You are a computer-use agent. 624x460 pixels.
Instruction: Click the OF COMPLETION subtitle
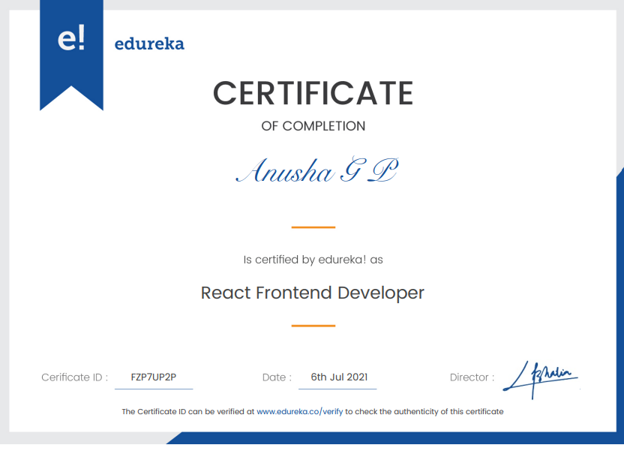(x=313, y=126)
